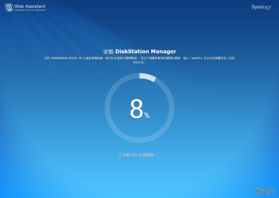Click the 'Web Assistant' title text

[x=30, y=6]
